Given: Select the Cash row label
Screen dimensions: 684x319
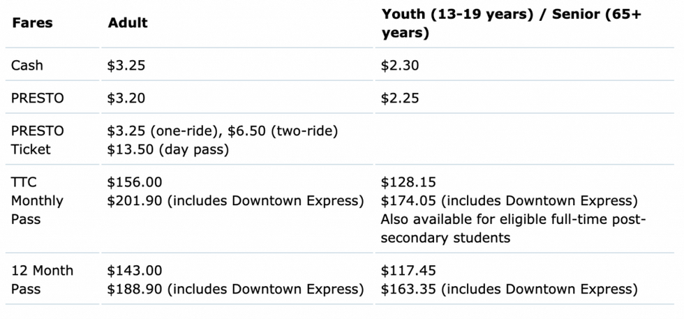Looking at the screenshot, I should click(27, 66).
